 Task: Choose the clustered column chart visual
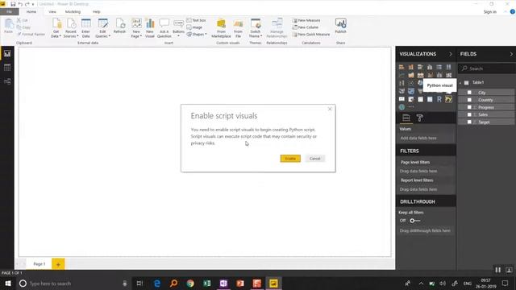click(x=430, y=67)
